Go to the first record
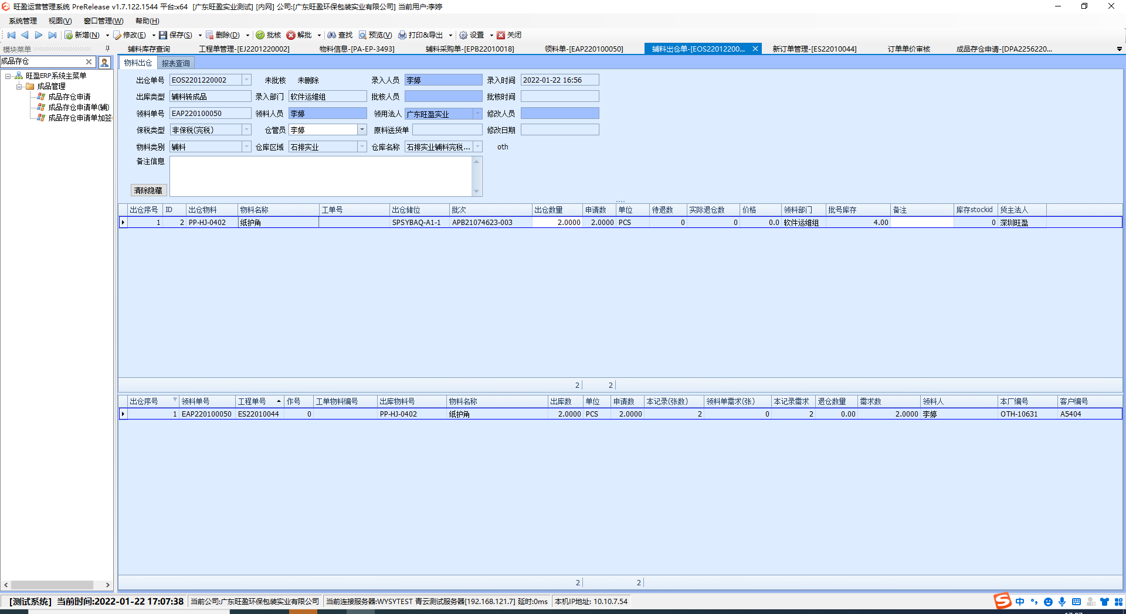This screenshot has height=614, width=1126. [x=11, y=35]
